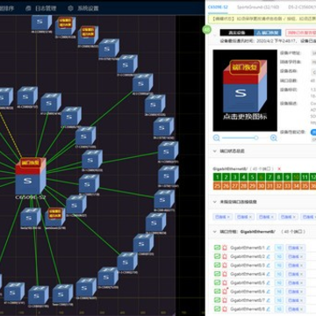Click GigabitEthernet8/2 green link status icon
316x316 pixels.
217,256
